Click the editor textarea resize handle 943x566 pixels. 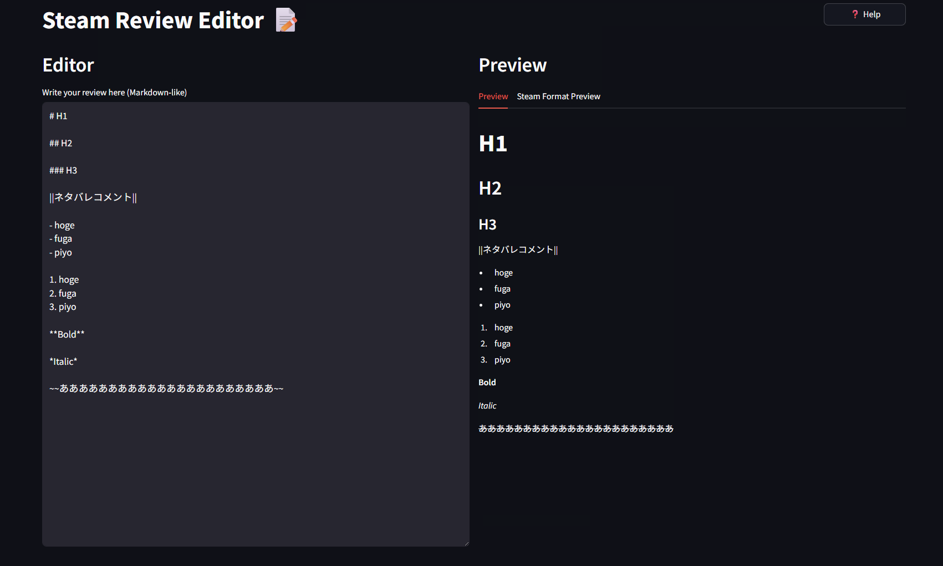coord(466,543)
